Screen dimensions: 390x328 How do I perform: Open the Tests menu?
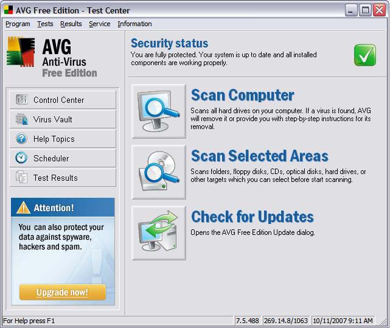pyautogui.click(x=45, y=24)
